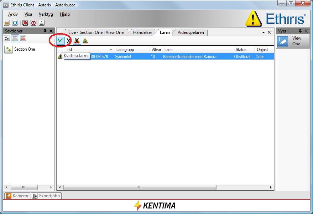This screenshot has height=214, width=313.
Task: Click Sektioner scrollbar left arrow
Action: [x=6, y=187]
